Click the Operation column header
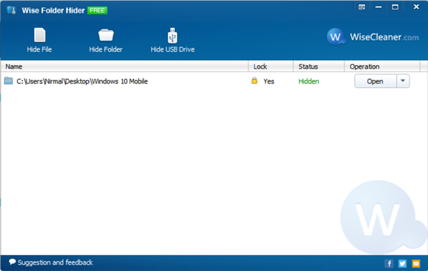This screenshot has width=428, height=271. pyautogui.click(x=382, y=67)
